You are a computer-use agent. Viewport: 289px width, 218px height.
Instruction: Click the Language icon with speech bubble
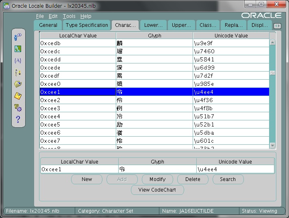(18, 37)
